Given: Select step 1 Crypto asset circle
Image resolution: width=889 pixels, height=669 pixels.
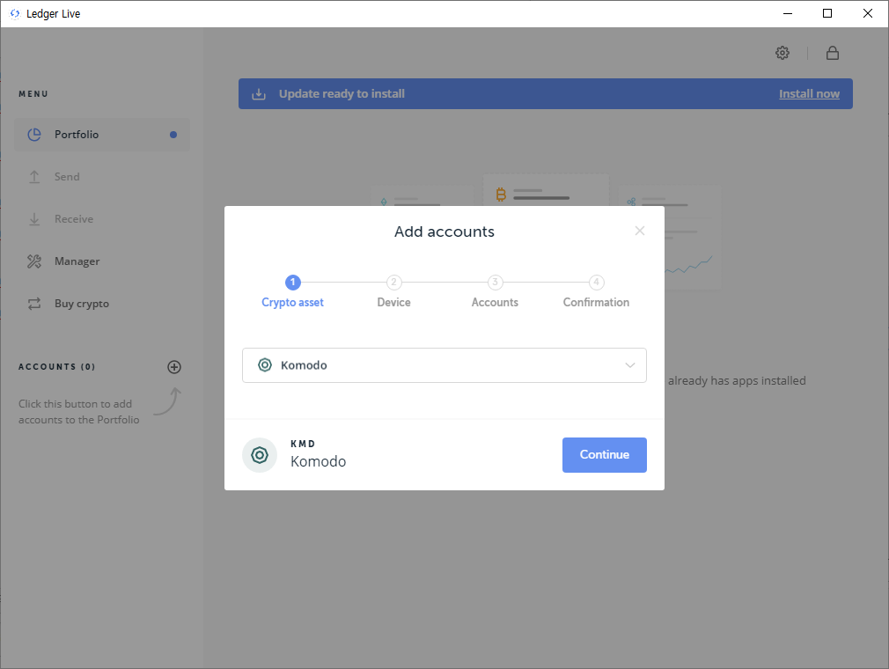Looking at the screenshot, I should [292, 282].
